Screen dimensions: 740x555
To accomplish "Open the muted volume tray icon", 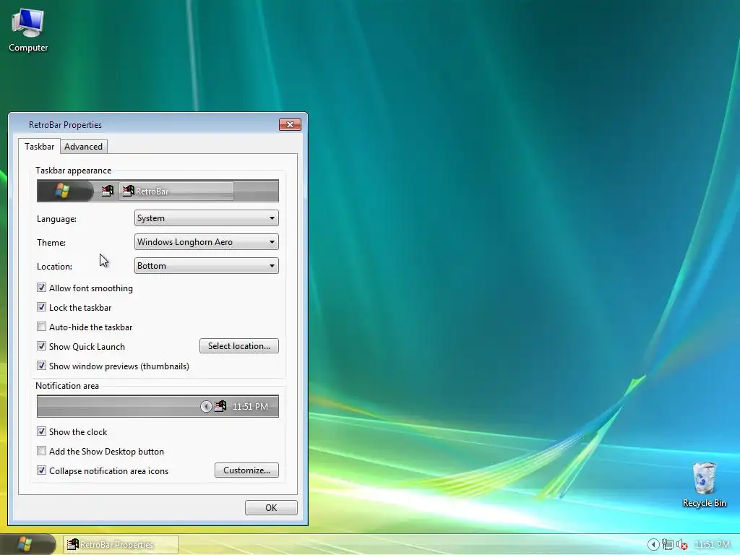I will (x=681, y=545).
